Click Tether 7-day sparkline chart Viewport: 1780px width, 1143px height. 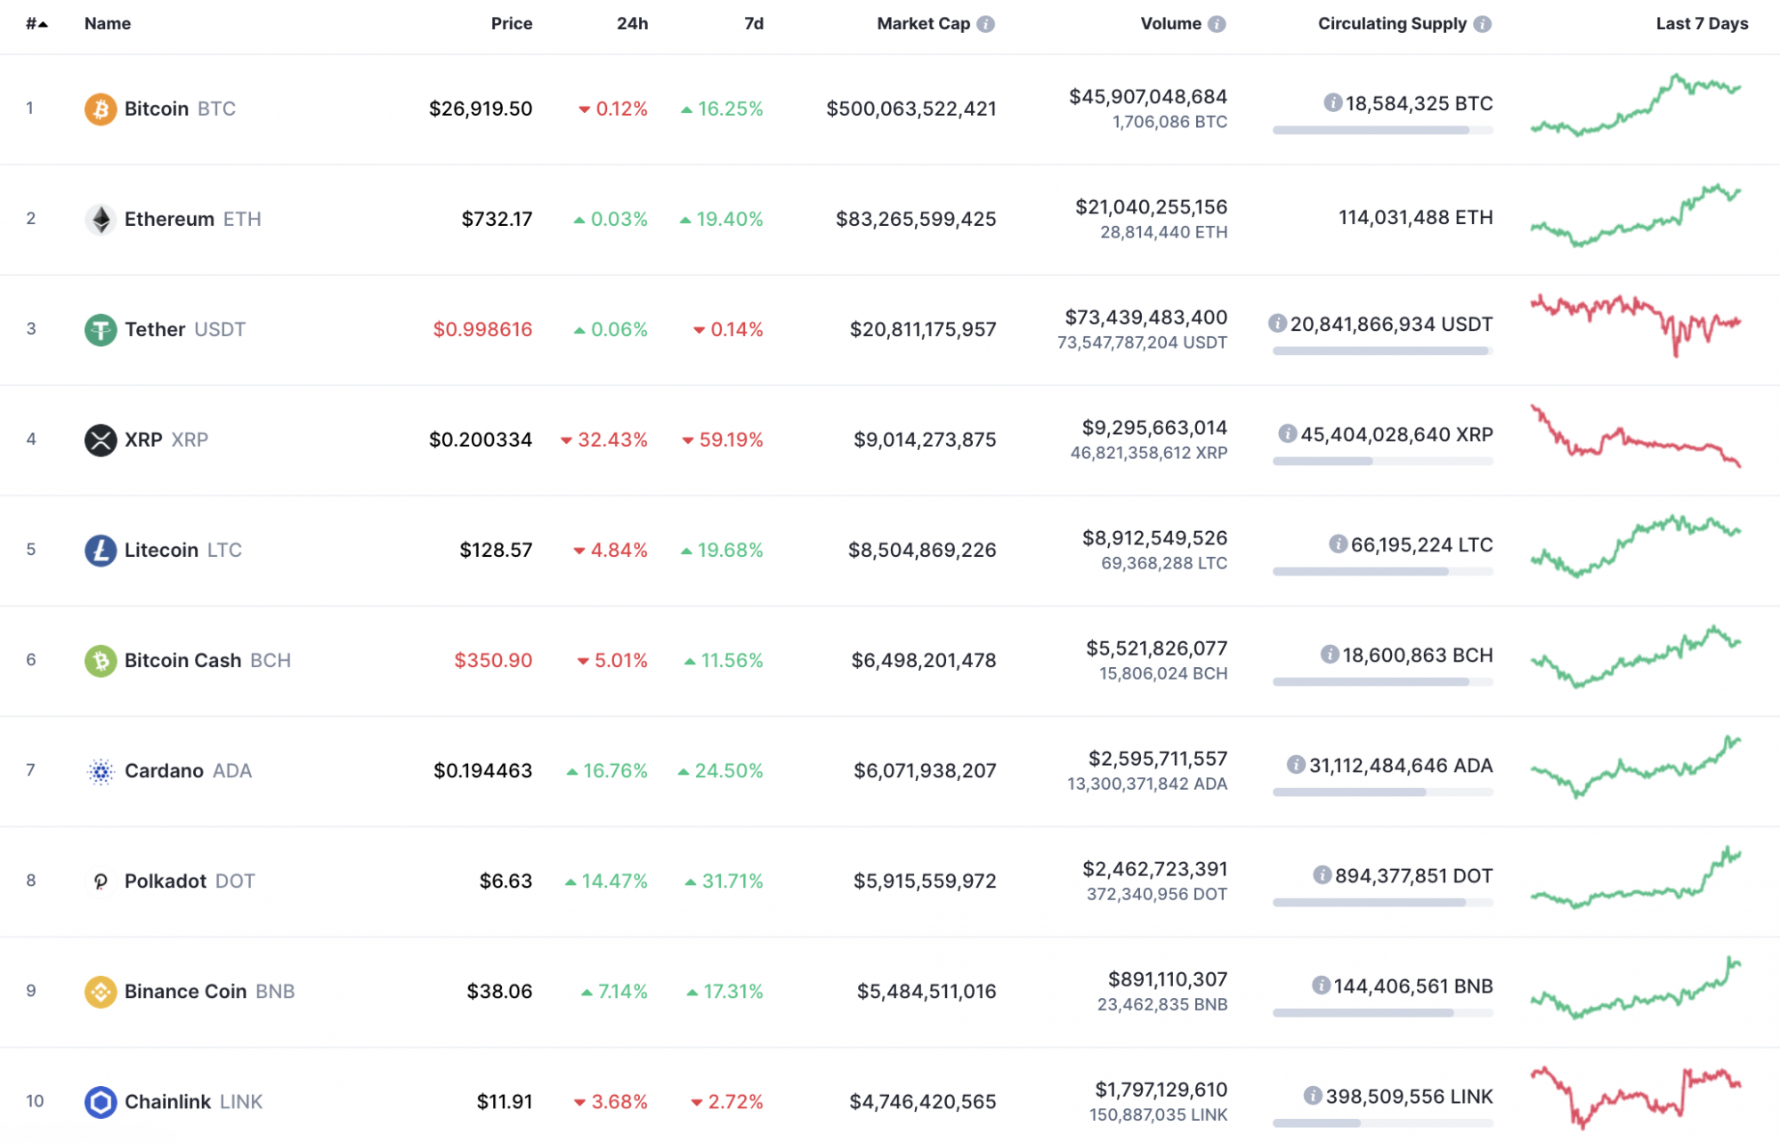pos(1636,326)
